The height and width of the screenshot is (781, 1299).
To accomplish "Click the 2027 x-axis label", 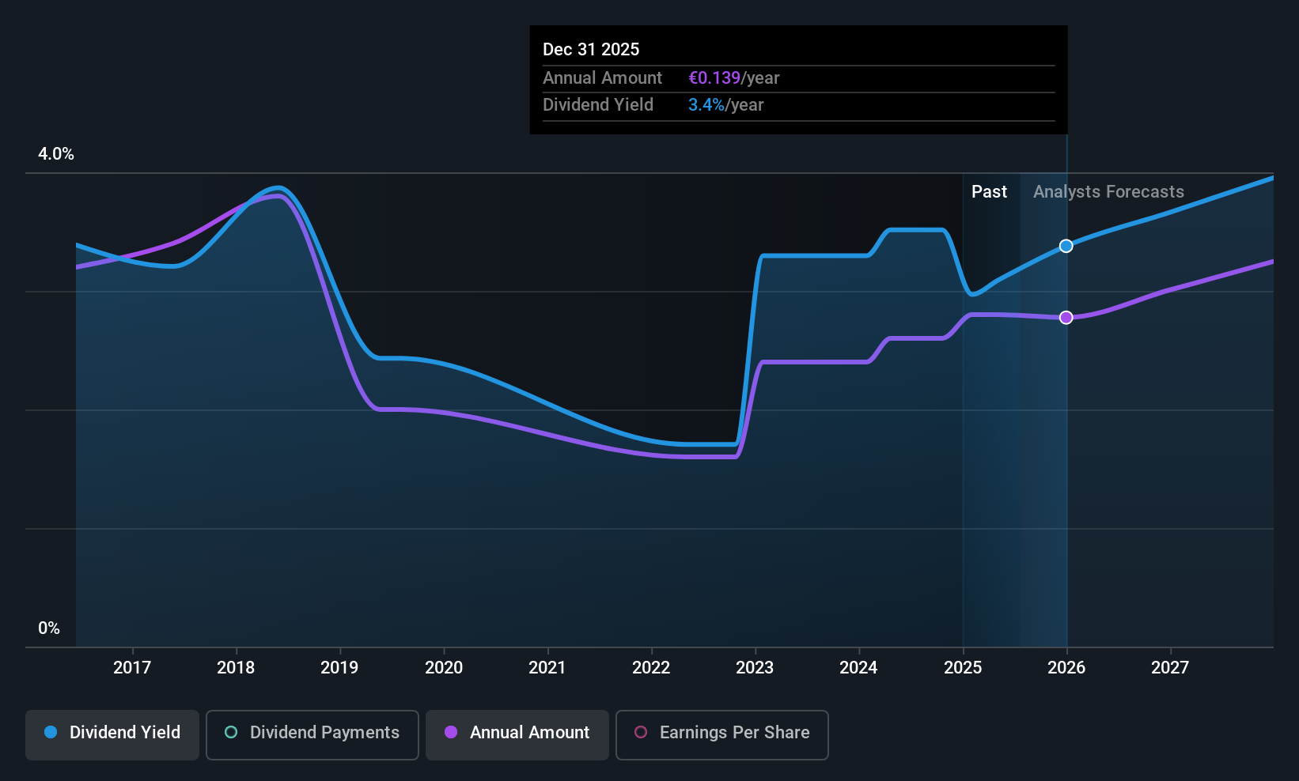I will point(1170,668).
